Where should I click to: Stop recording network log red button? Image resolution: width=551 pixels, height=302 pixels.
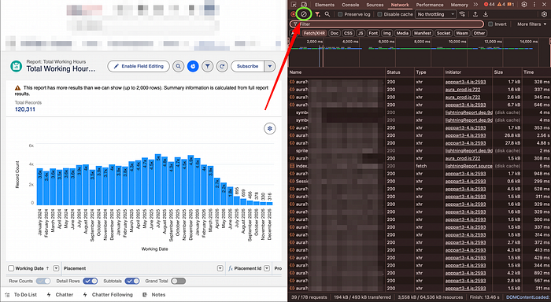pyautogui.click(x=294, y=14)
